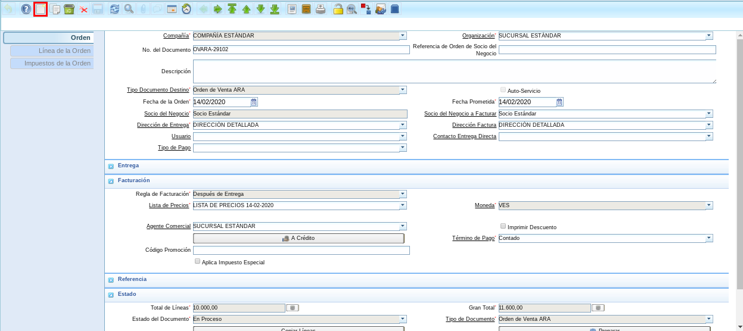Image resolution: width=743 pixels, height=331 pixels.
Task: Click the yellow padlock icon
Action: point(338,9)
